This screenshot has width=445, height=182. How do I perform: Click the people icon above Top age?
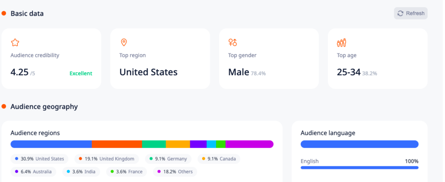pos(342,43)
